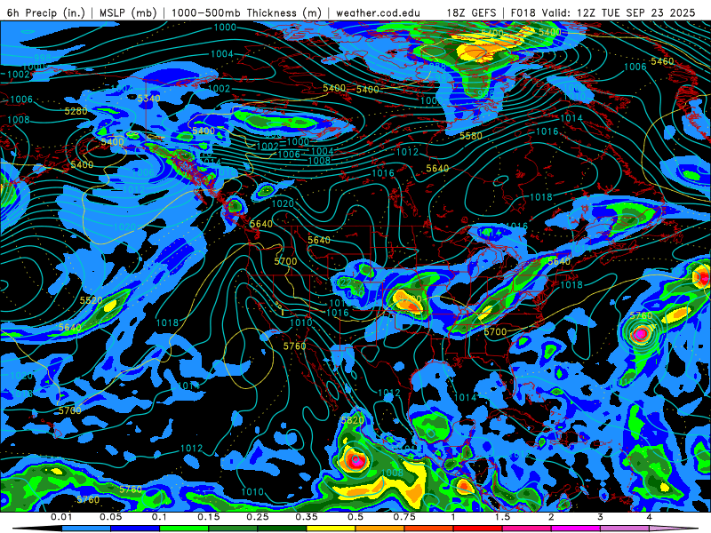Viewport: 711px width, 533px height.
Task: Click the bright green 0.1–0.15 legend swatch
Action: pos(184,529)
